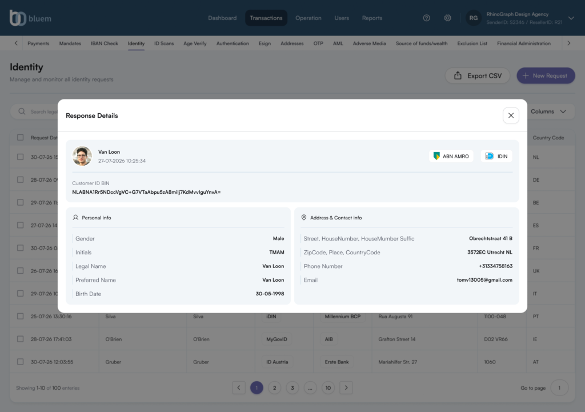The image size is (585, 412).
Task: Click the Personal info person icon
Action: click(x=75, y=218)
